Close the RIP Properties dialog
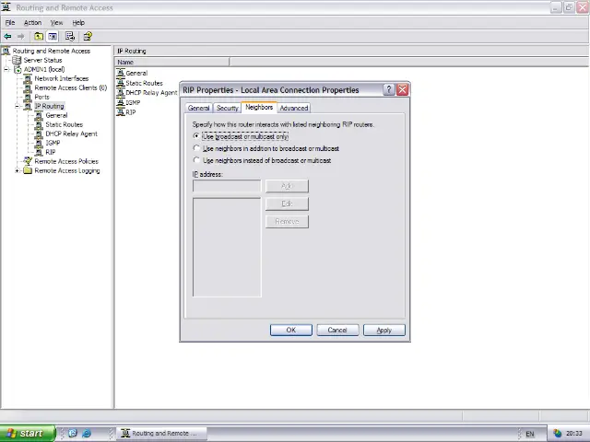 coord(402,90)
